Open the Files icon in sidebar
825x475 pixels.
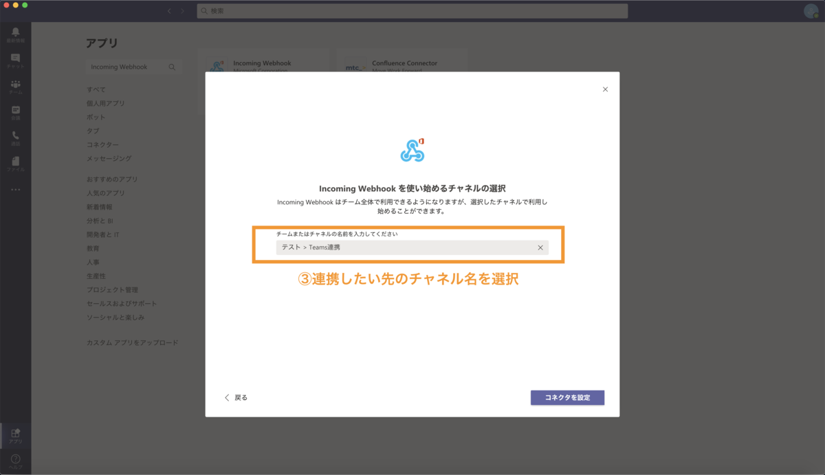[x=15, y=164]
